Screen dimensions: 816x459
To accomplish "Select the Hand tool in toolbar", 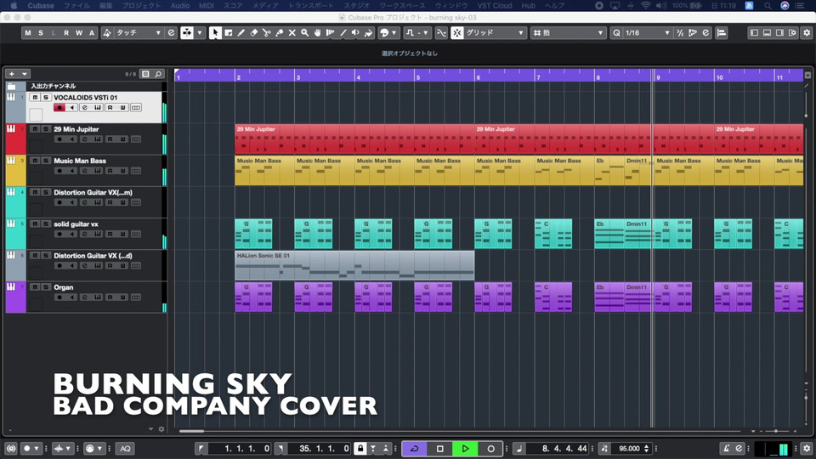I will [317, 33].
